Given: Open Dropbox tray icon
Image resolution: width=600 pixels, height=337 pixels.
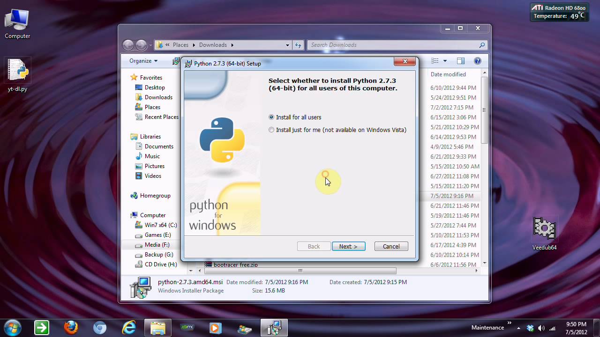Looking at the screenshot, I should coord(530,328).
